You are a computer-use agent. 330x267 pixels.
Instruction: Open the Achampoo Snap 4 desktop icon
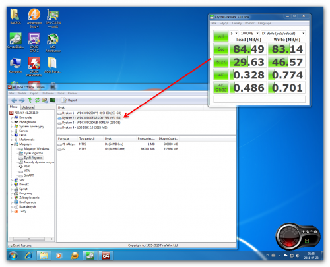pos(34,18)
